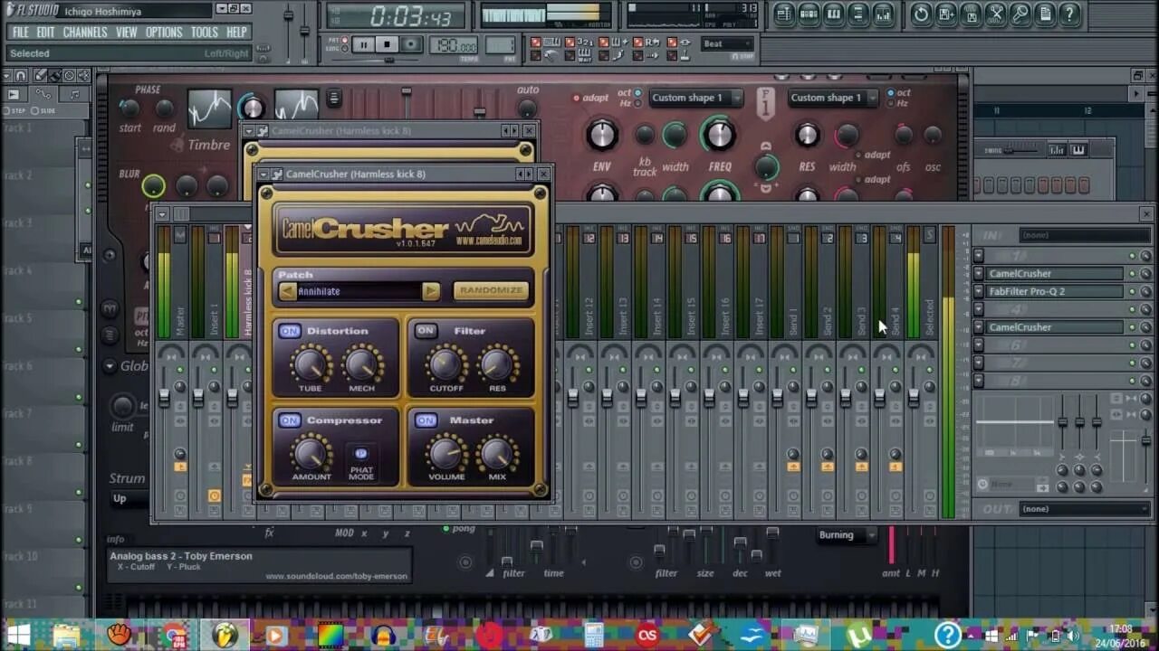Click the microphone one-click recording icon

tap(1020, 14)
